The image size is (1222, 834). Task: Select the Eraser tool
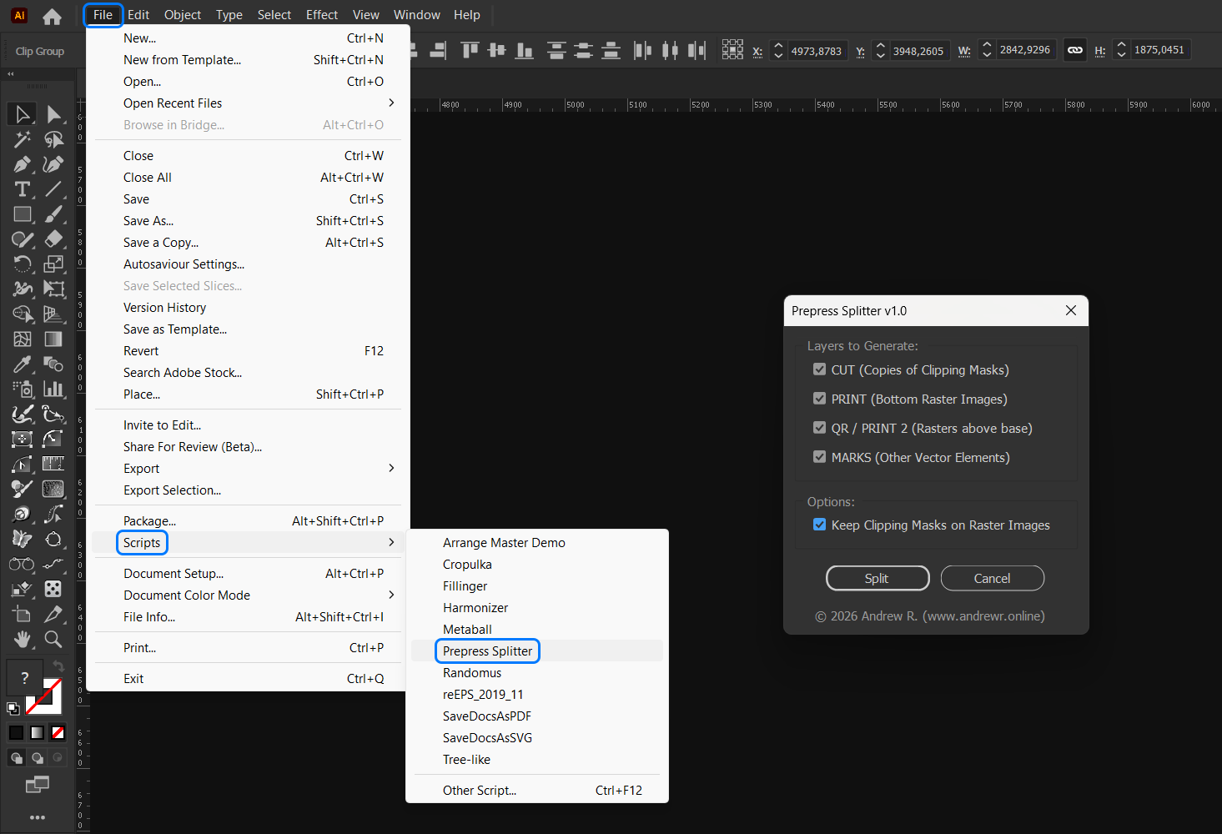53,239
